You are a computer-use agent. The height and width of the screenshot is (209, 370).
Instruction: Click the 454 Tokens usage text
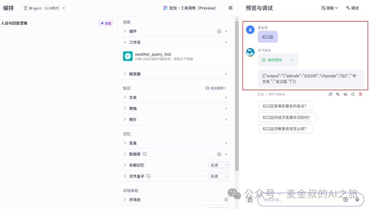click(x=277, y=94)
